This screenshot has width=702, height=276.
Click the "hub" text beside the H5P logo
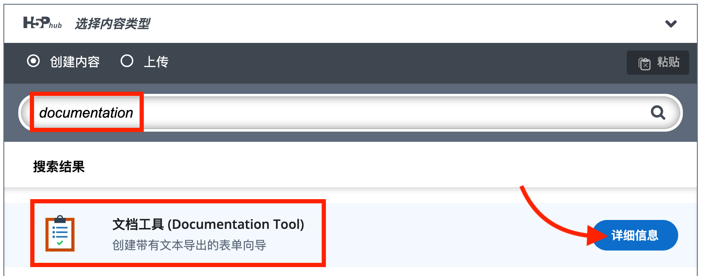(56, 25)
